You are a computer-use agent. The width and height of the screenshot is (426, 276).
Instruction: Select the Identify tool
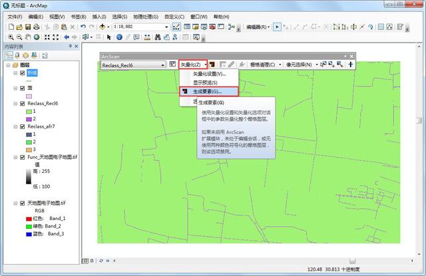pos(119,37)
